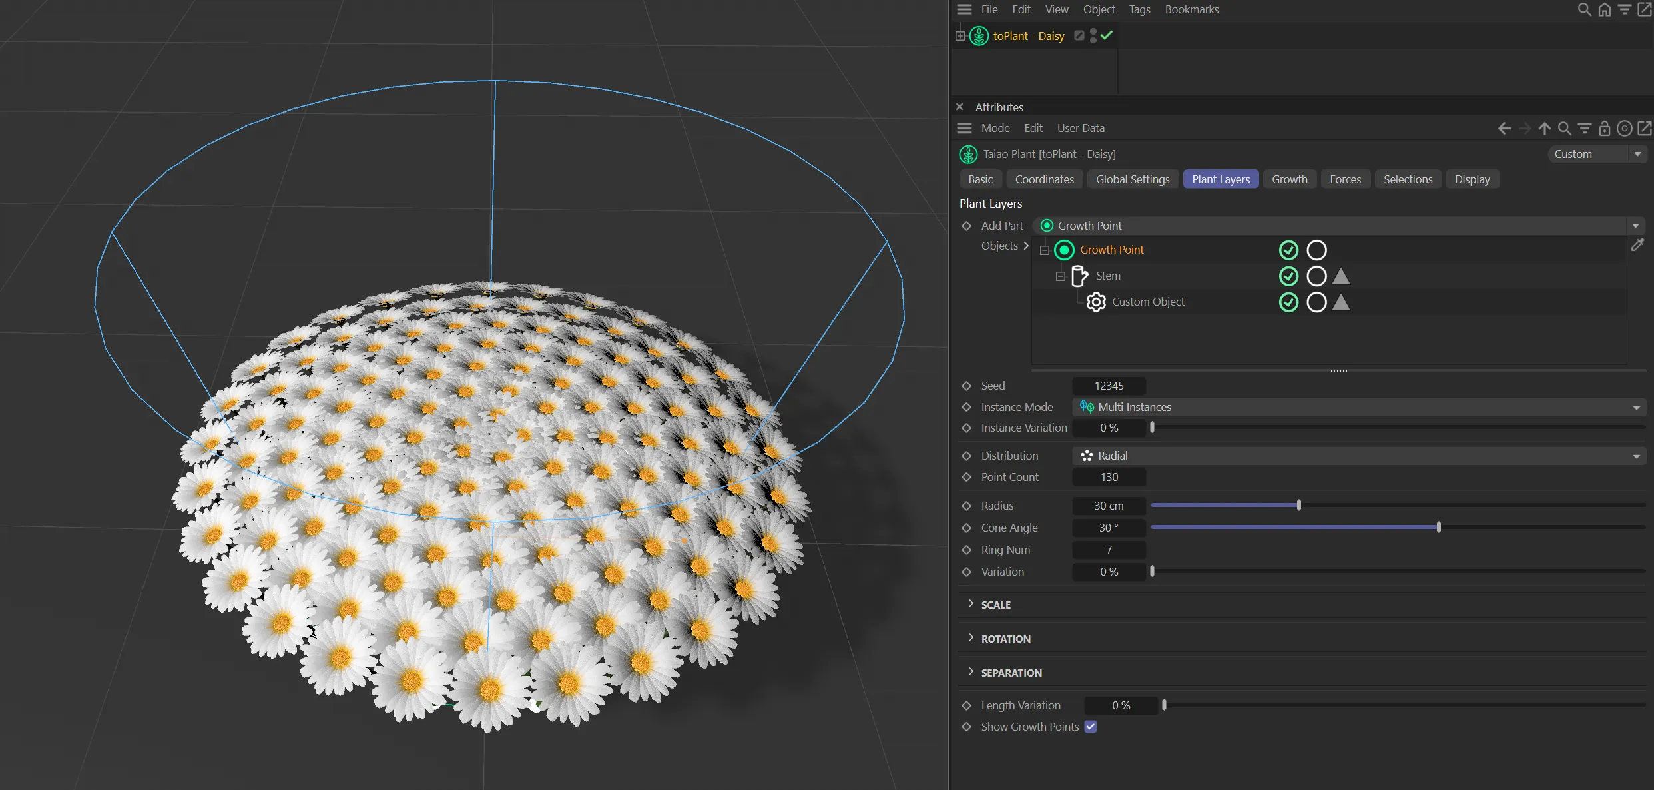The image size is (1654, 790).
Task: Disable the Stem layer green checkmark
Action: point(1288,276)
